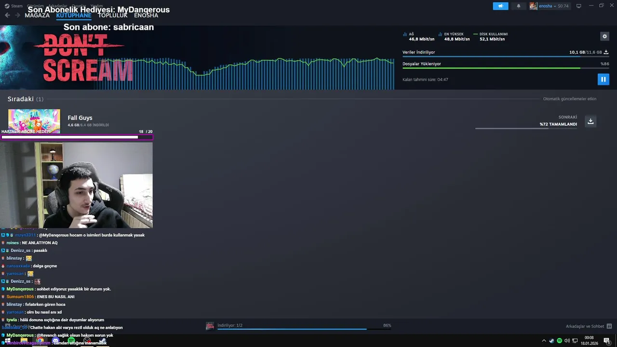Open the Windows notification center icon
This screenshot has height=347, width=617.
[607, 341]
